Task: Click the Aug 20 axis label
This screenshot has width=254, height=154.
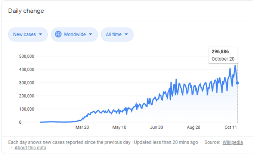Action: tap(193, 127)
